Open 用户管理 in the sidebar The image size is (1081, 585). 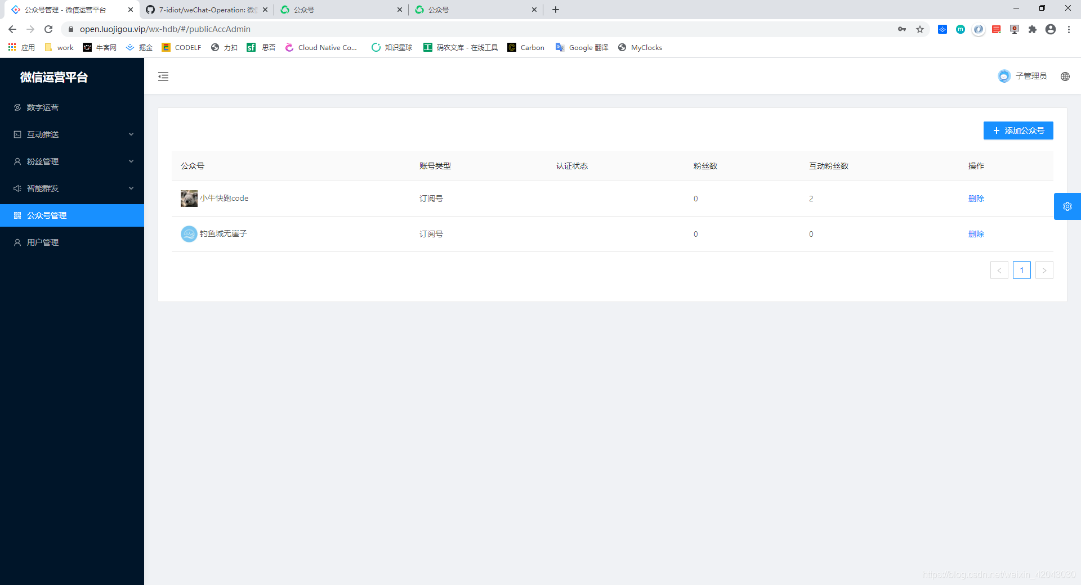(72, 242)
